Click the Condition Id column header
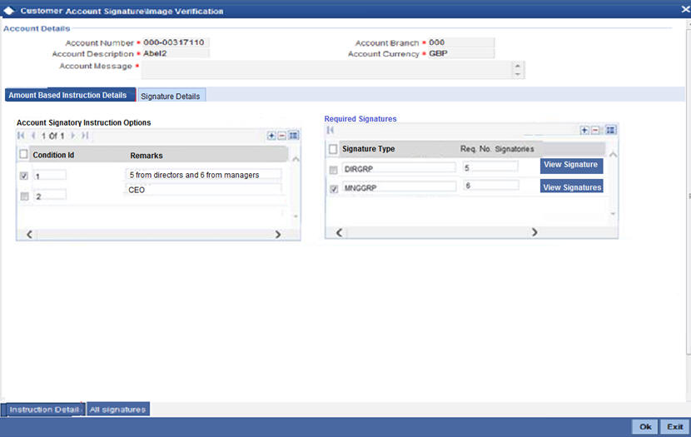The height and width of the screenshot is (437, 691). pyautogui.click(x=53, y=155)
